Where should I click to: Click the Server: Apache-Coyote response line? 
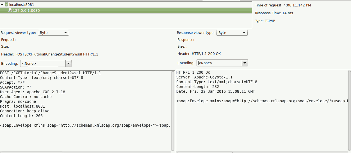(x=204, y=77)
